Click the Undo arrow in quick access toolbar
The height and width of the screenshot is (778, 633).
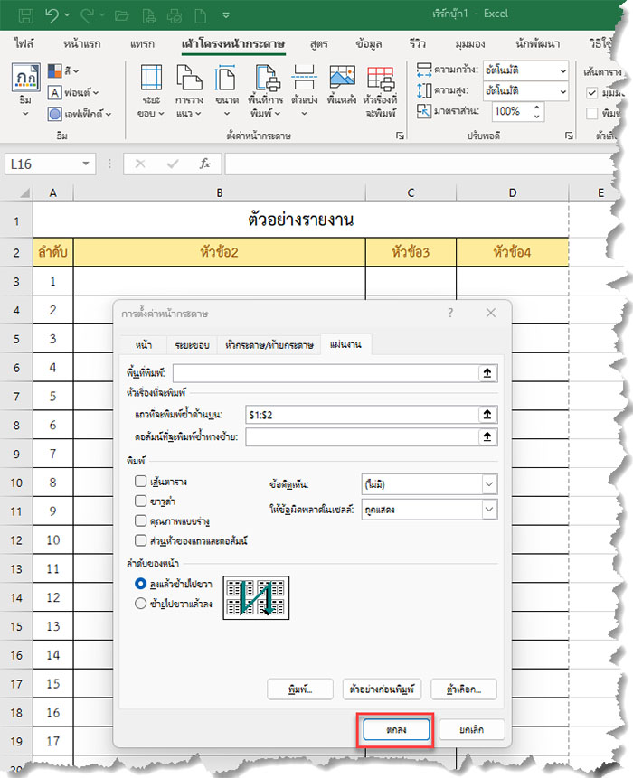click(52, 15)
